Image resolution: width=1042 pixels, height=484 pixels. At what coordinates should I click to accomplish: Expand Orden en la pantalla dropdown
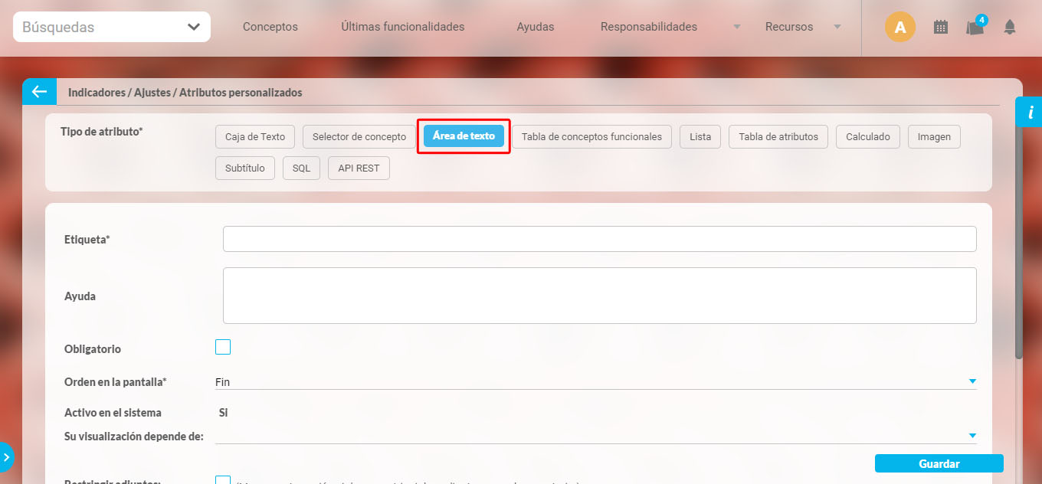pos(972,381)
